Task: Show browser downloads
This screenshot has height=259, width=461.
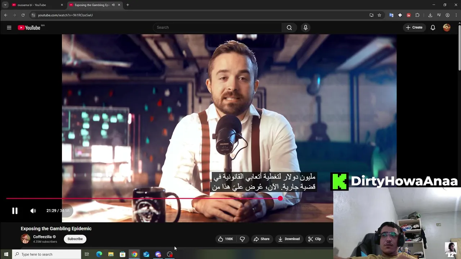Action: click(430, 15)
